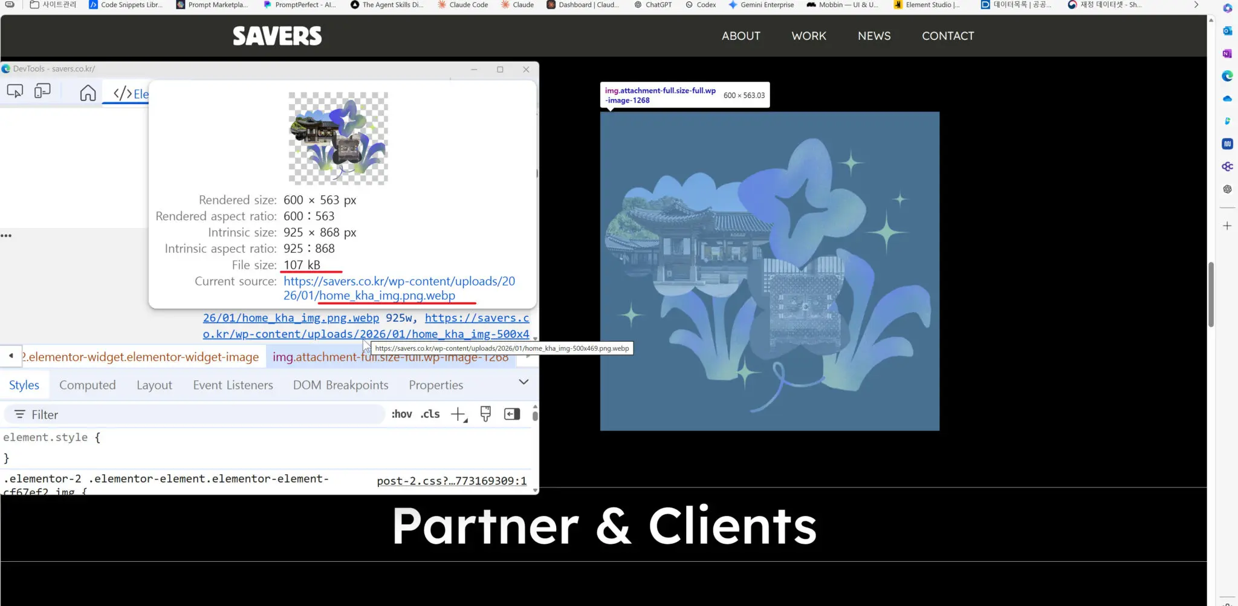This screenshot has height=606, width=1238.
Task: Open the current source image URL link
Action: tap(399, 288)
